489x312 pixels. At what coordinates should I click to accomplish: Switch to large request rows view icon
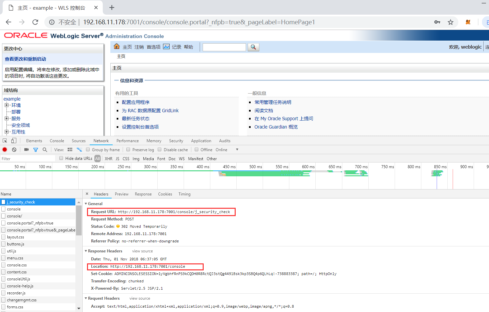pyautogui.click(x=70, y=150)
